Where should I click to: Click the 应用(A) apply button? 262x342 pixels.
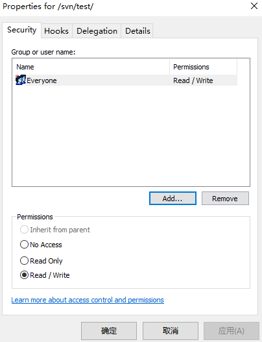(x=232, y=331)
